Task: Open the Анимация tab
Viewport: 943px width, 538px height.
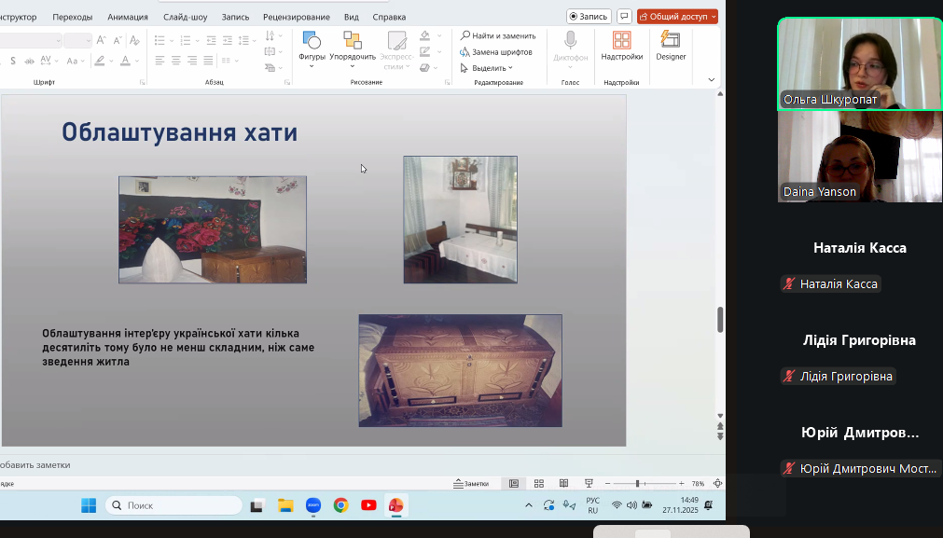Action: tap(127, 17)
